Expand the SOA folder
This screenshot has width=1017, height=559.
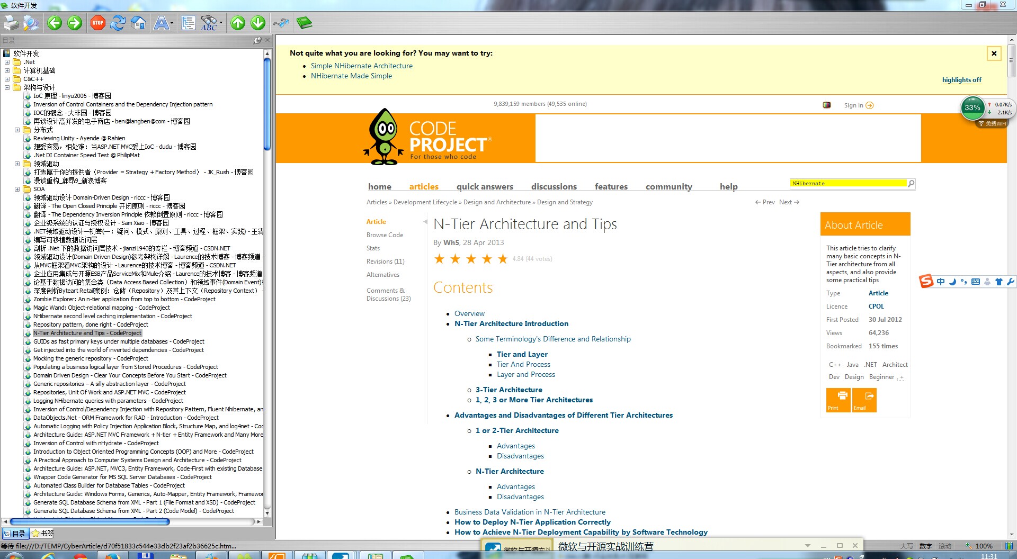point(17,189)
